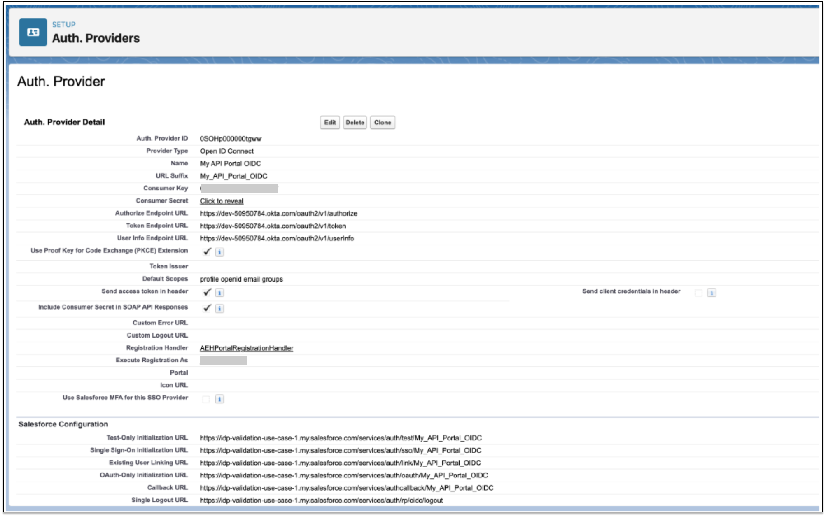Select the Callback URL text

tap(346, 488)
